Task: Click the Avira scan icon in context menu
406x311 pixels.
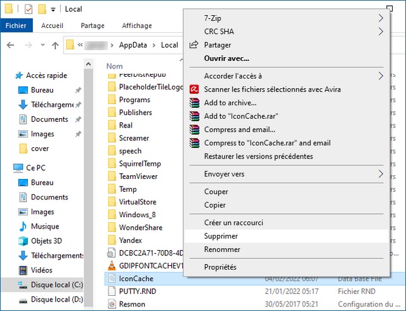Action: pos(195,89)
